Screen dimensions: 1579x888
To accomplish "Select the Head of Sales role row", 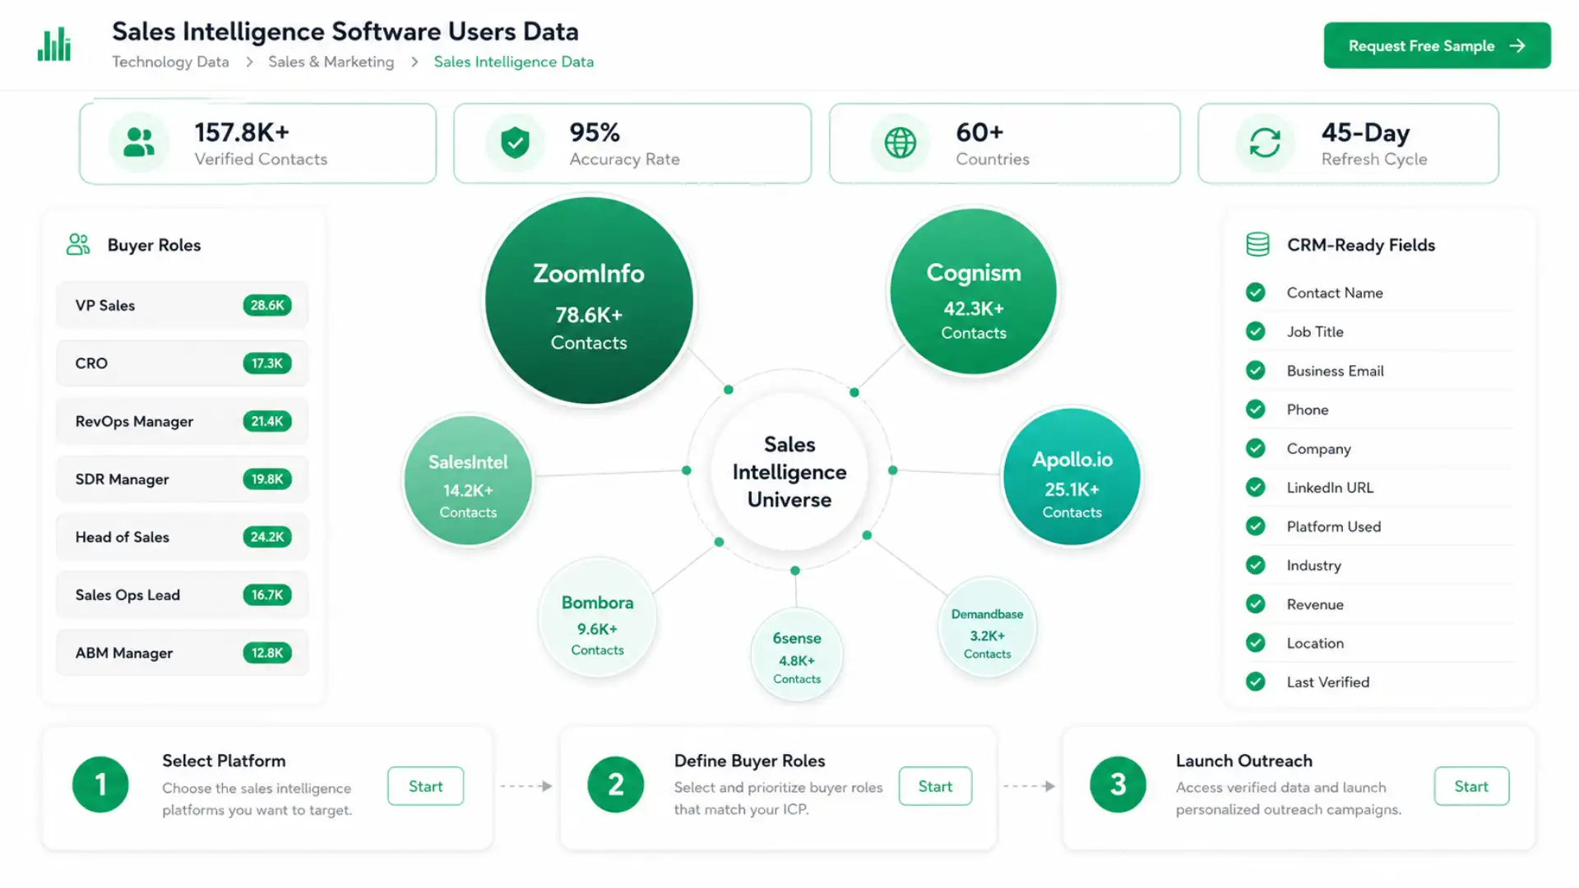I will pos(182,537).
